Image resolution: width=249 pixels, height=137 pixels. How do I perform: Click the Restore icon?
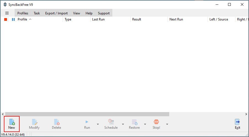click(x=134, y=122)
